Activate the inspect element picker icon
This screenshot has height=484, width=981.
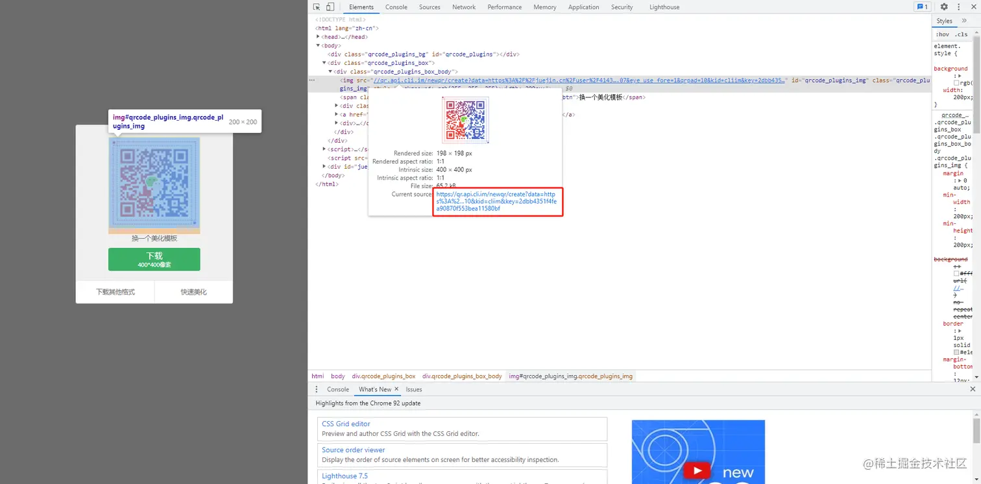[317, 7]
